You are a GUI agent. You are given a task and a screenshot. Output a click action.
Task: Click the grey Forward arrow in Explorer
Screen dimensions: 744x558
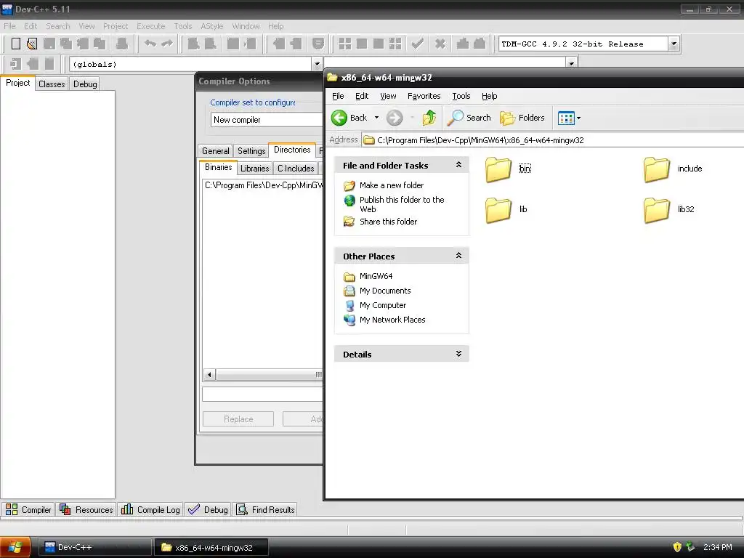click(395, 118)
